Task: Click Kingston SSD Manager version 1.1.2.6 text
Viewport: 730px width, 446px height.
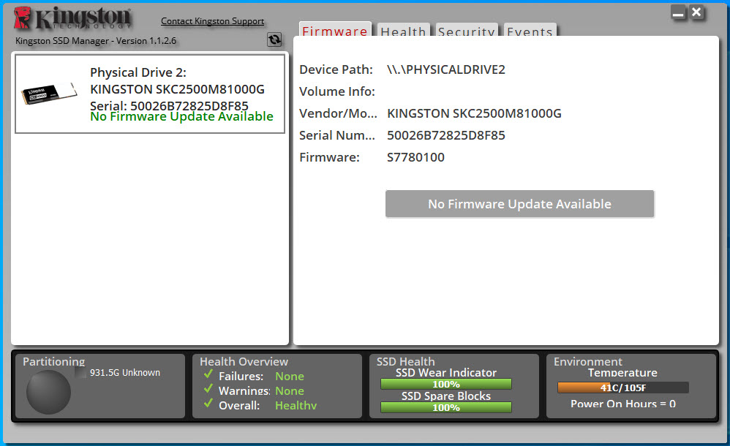Action: (96, 40)
